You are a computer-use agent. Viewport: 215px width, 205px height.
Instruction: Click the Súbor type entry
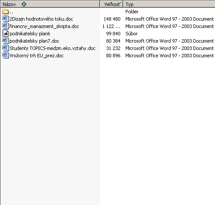(131, 34)
